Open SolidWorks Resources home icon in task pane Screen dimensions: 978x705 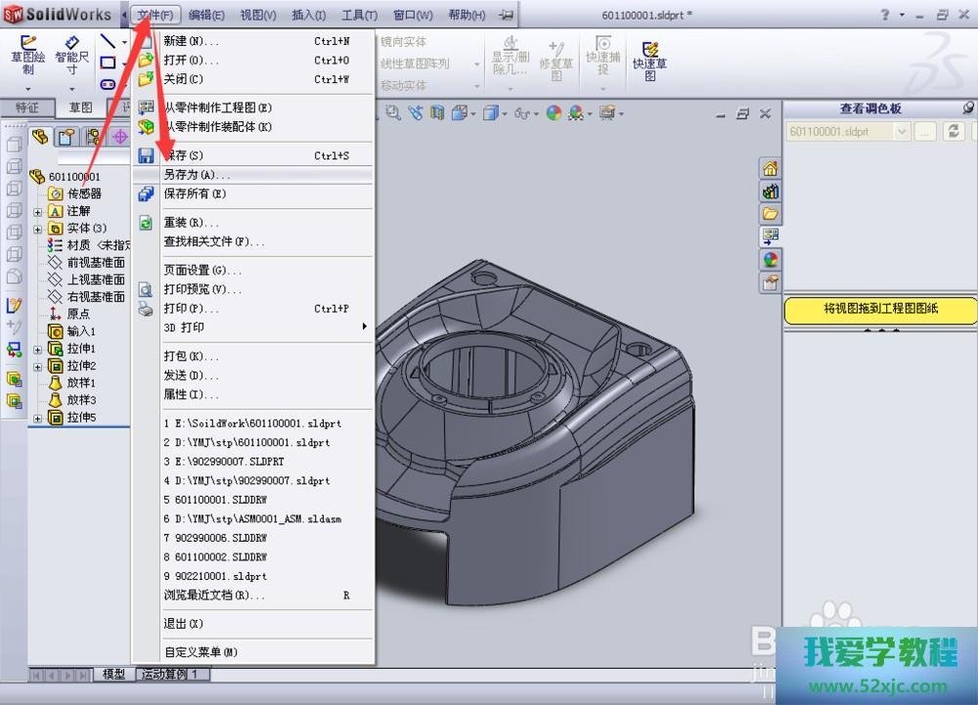tap(771, 168)
